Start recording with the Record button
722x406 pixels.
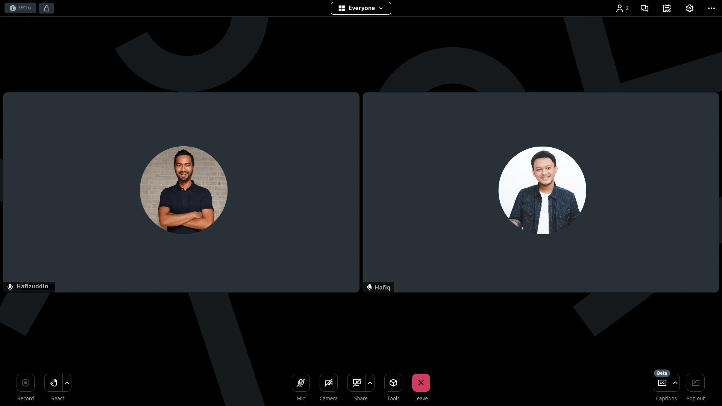26,383
